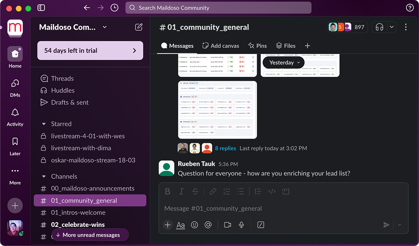Insert a link in the composer
The width and height of the screenshot is (419, 246).
(213, 192)
